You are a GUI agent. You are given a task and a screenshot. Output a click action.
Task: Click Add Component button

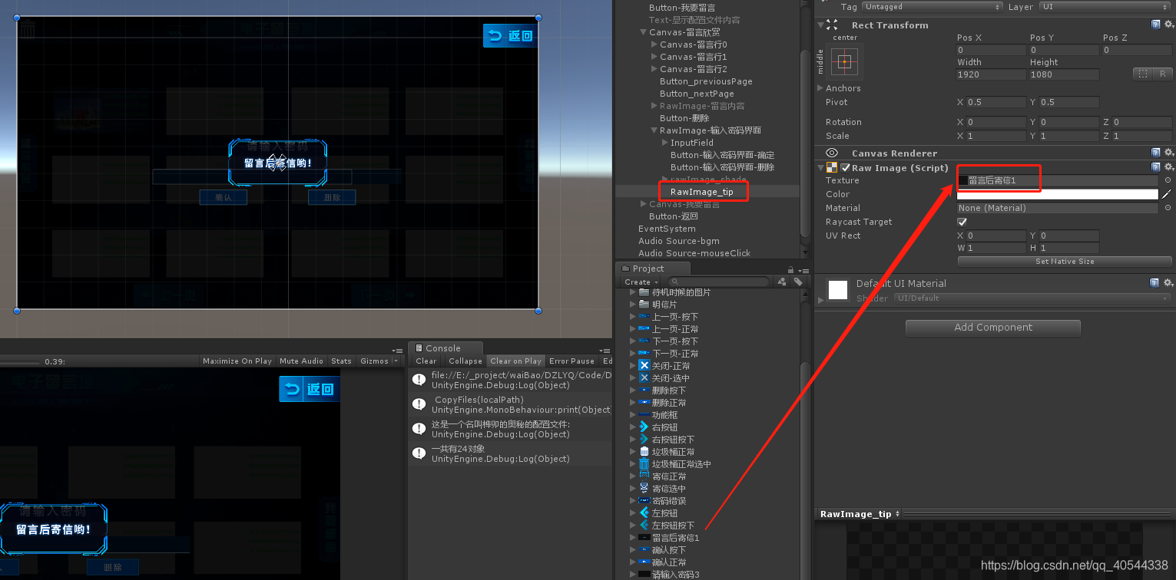click(x=992, y=328)
